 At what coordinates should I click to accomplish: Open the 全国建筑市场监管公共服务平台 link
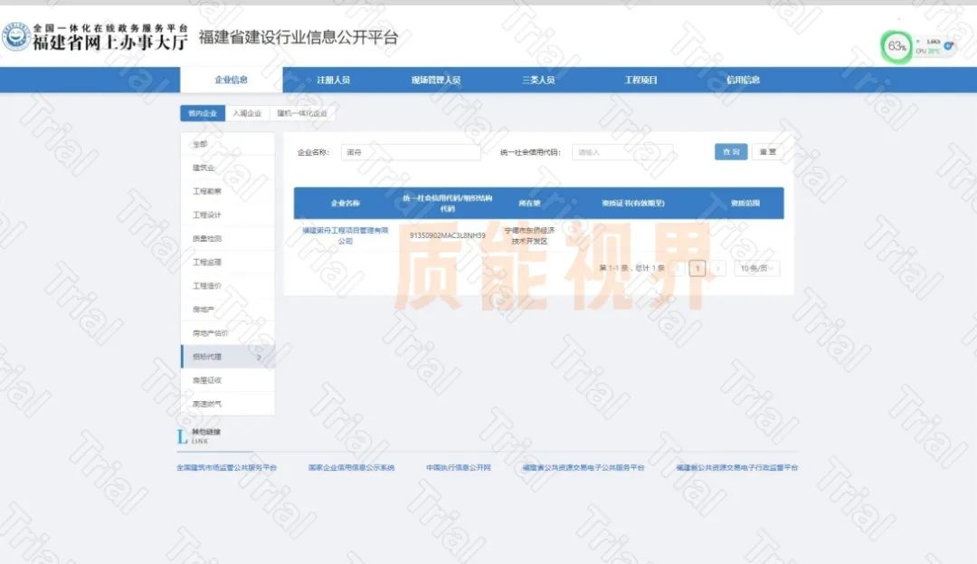point(227,467)
